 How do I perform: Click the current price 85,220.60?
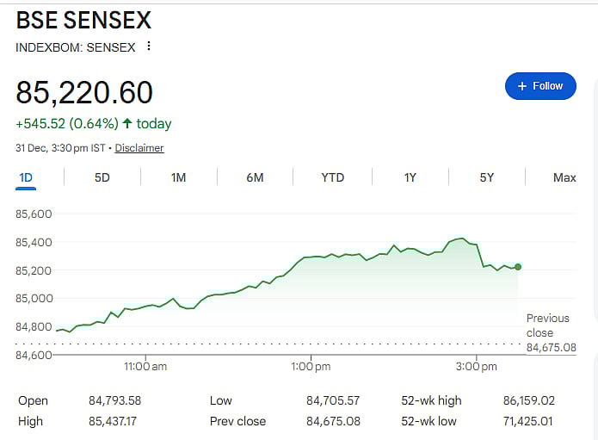[x=84, y=92]
